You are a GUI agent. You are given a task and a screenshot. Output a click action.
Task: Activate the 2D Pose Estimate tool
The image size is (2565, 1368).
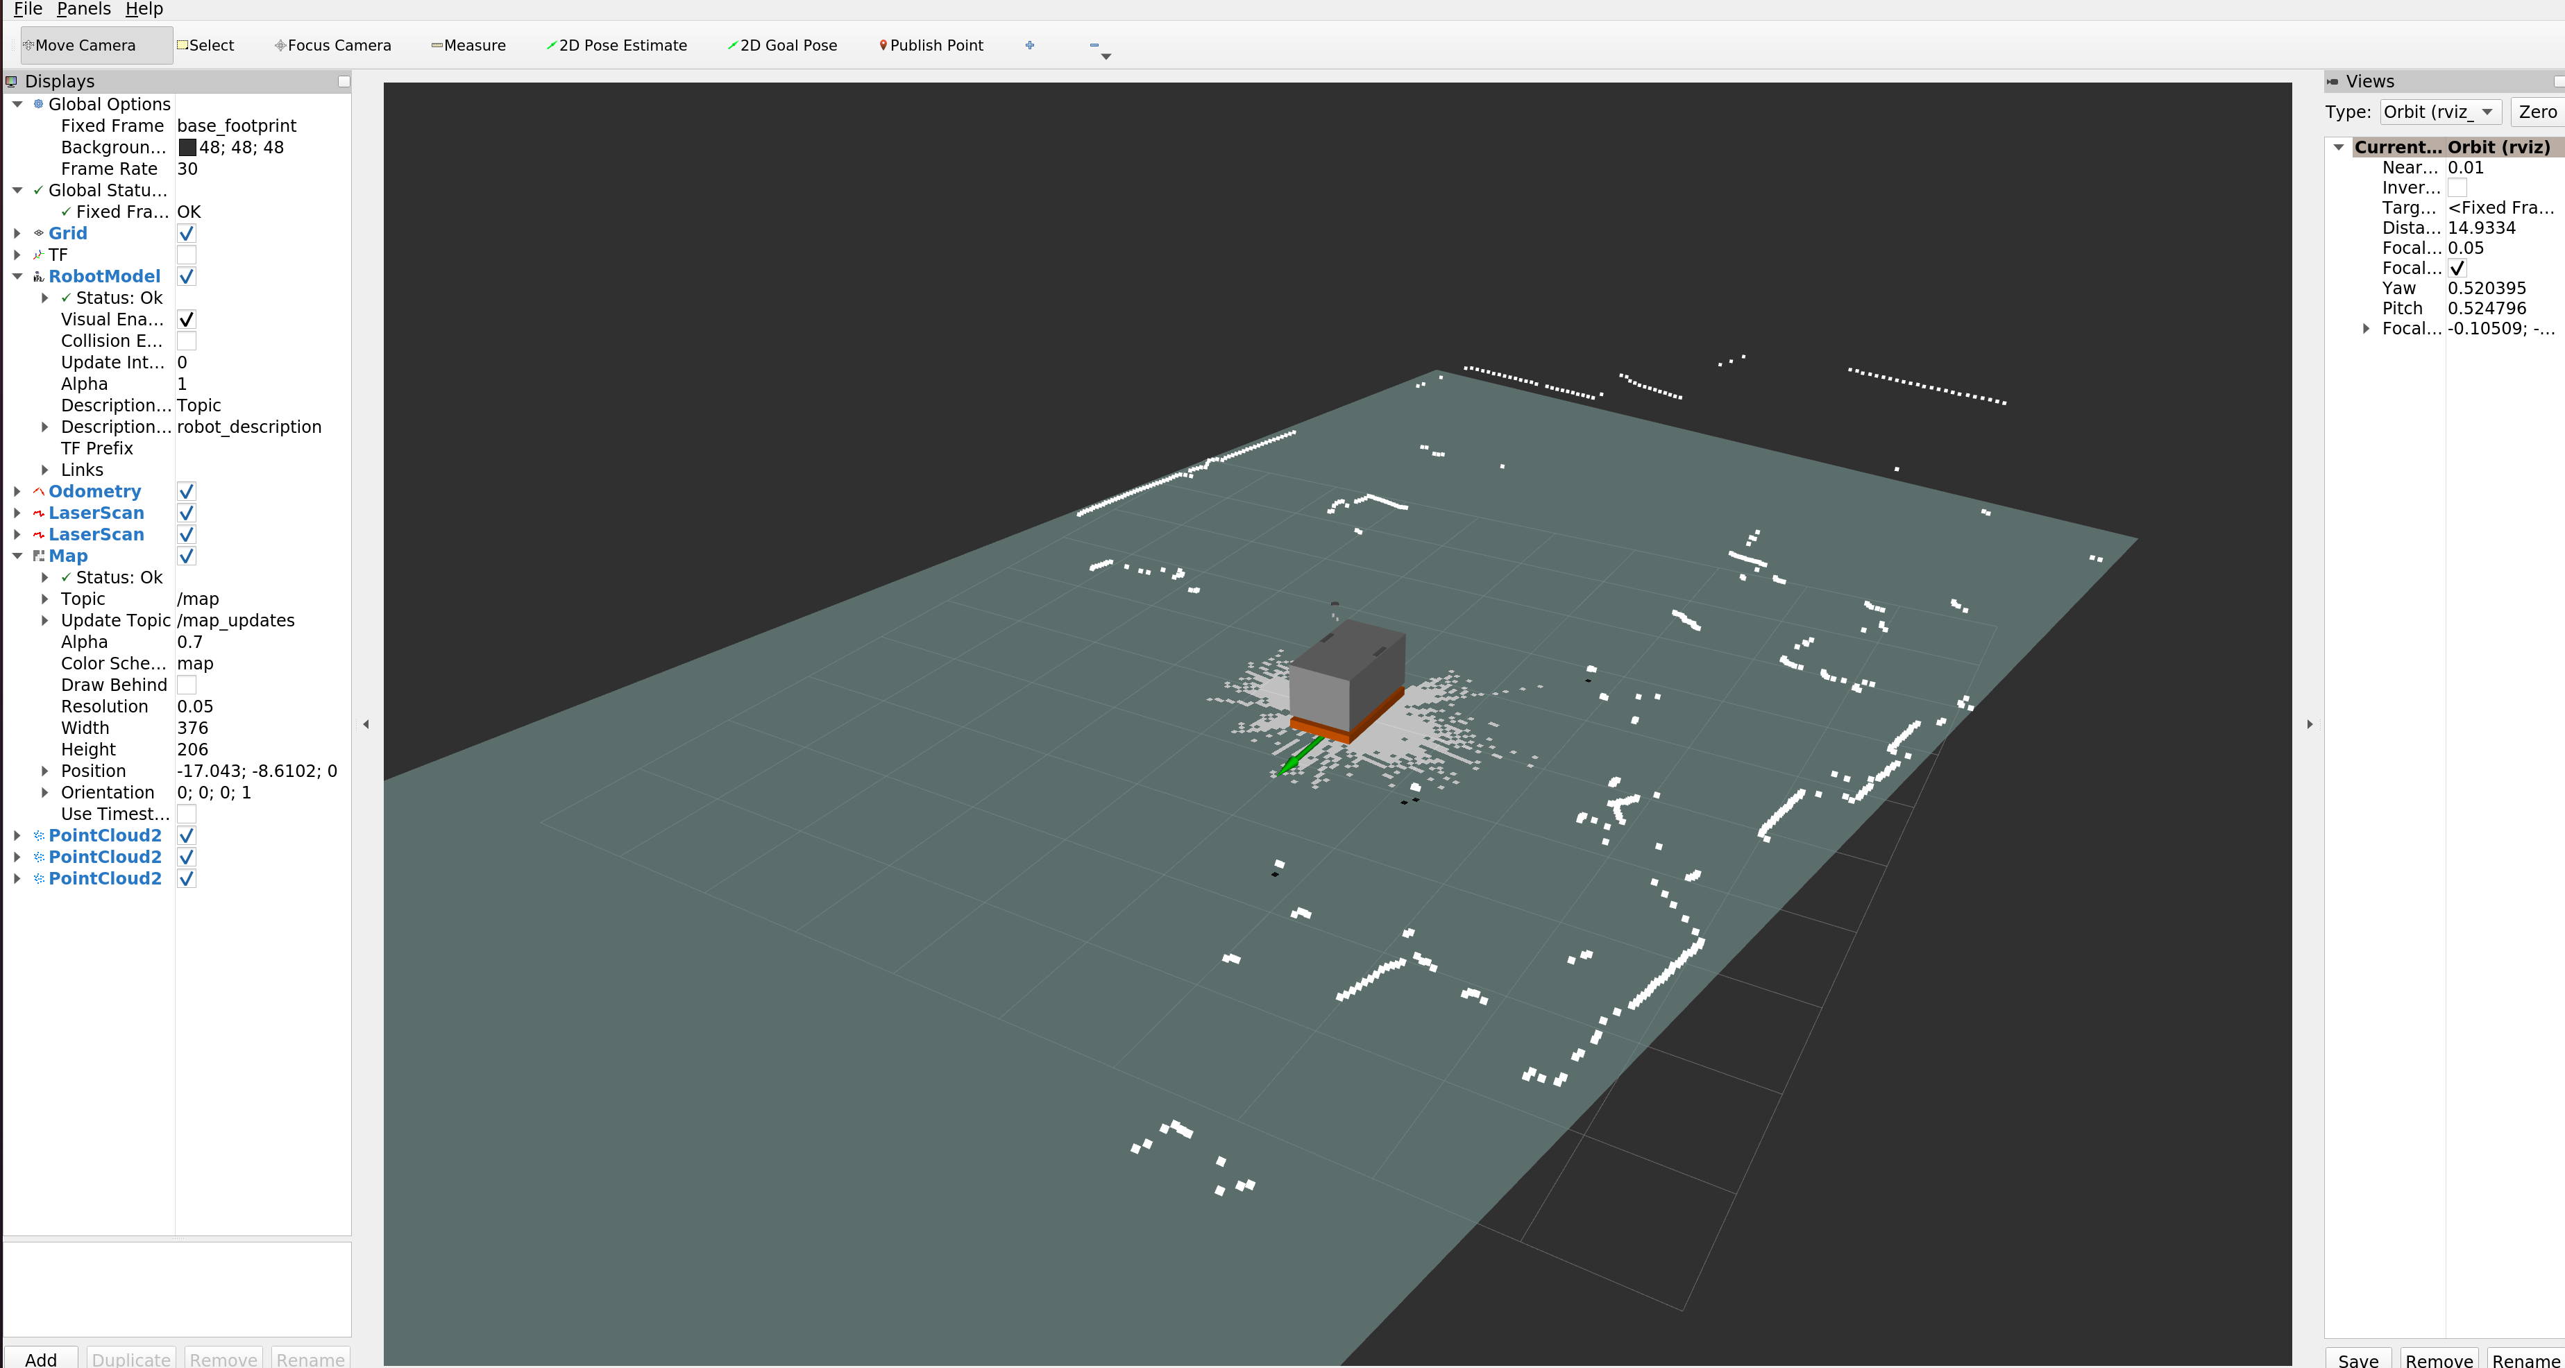[x=616, y=45]
